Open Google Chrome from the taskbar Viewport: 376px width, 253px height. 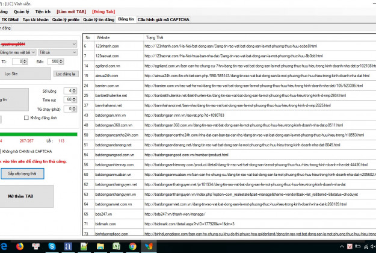tap(132, 246)
